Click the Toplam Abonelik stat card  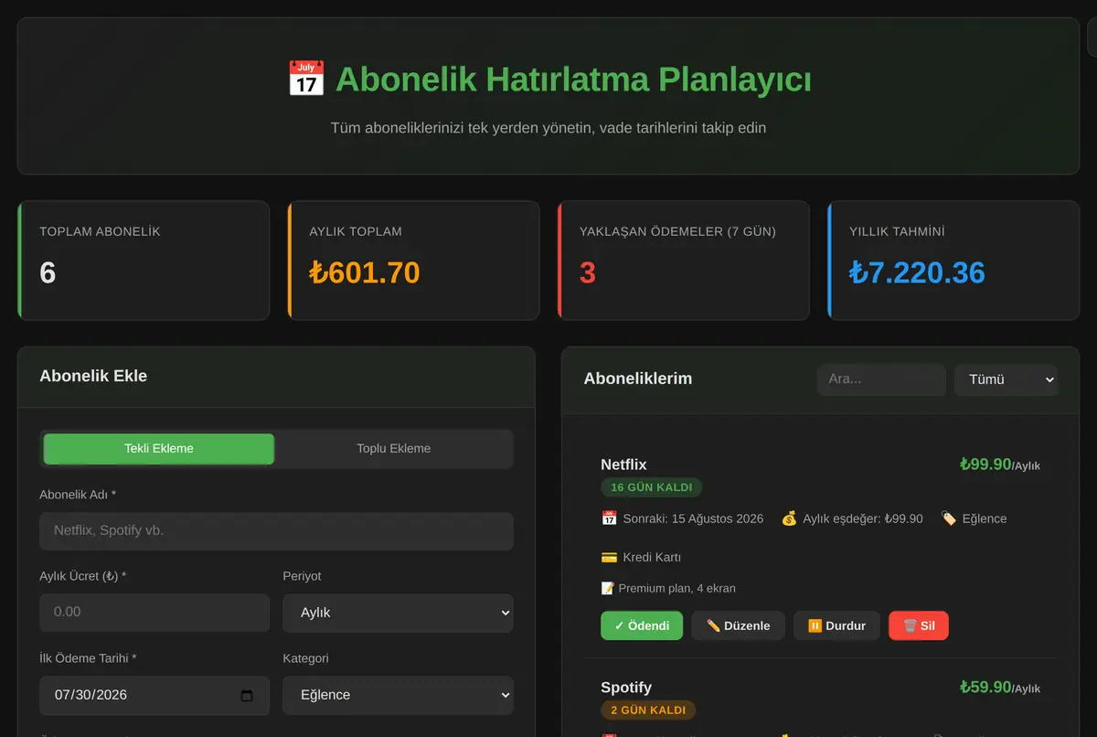coord(144,261)
